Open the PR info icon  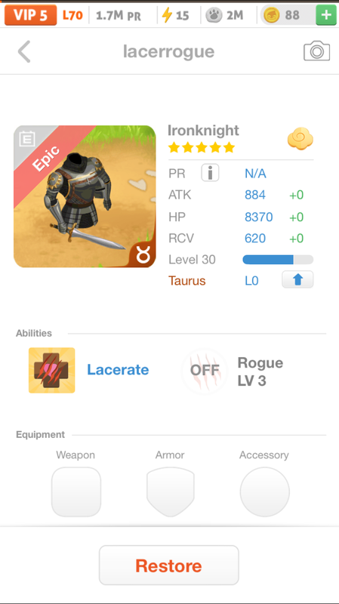coord(210,173)
